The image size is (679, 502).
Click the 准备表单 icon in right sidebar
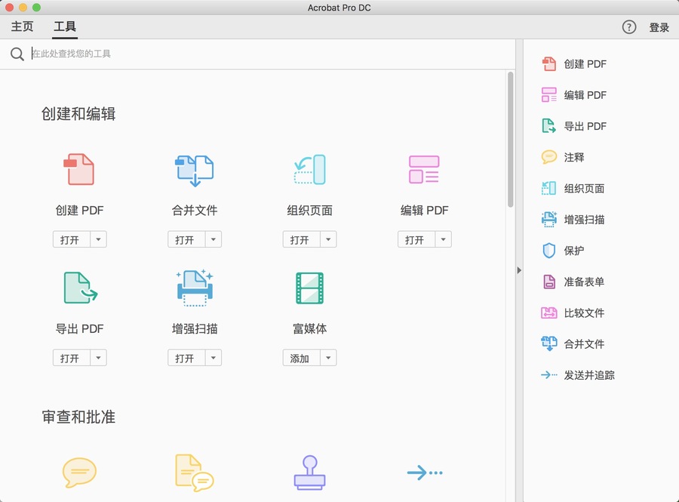tap(549, 282)
